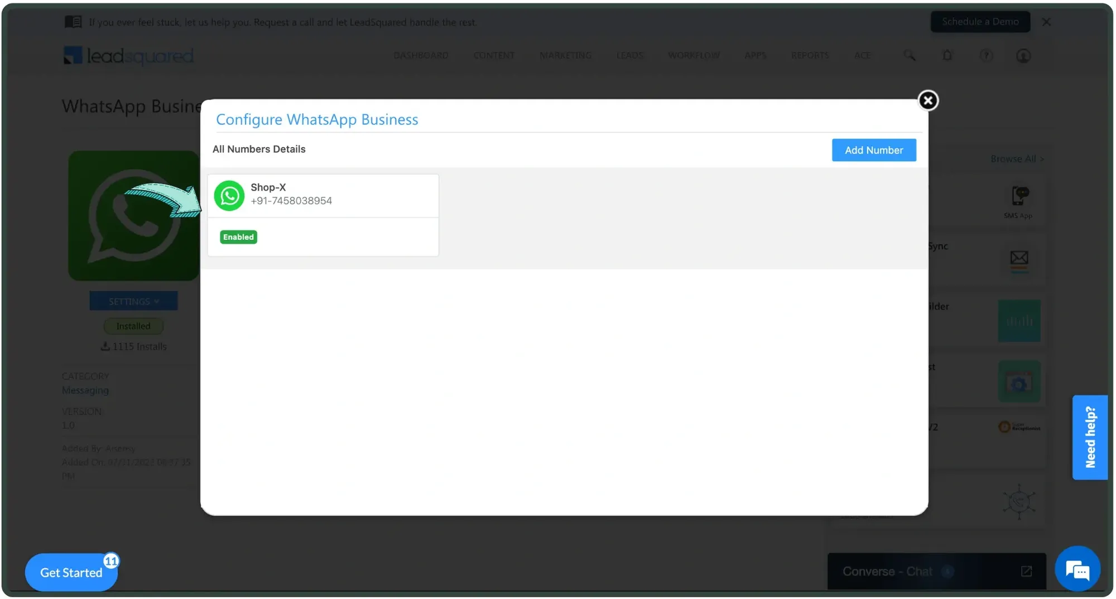Open the teal chart builder app icon
The width and height of the screenshot is (1116, 599).
1019,321
